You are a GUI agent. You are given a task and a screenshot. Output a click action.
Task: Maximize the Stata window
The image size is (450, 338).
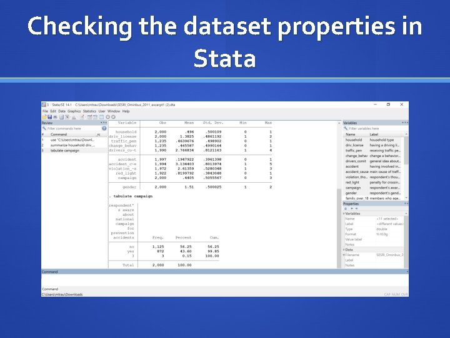pos(388,105)
